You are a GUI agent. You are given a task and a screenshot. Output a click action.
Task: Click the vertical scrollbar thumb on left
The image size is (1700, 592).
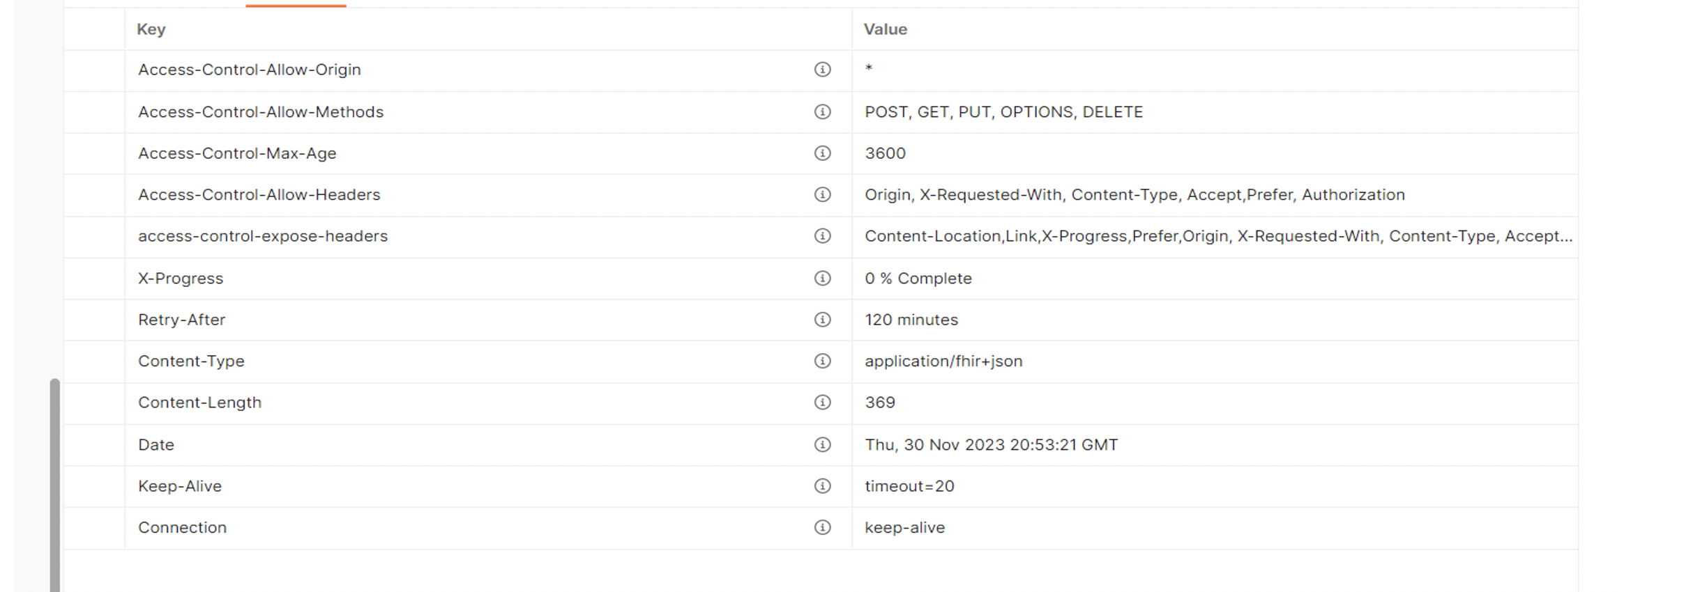pyautogui.click(x=54, y=485)
